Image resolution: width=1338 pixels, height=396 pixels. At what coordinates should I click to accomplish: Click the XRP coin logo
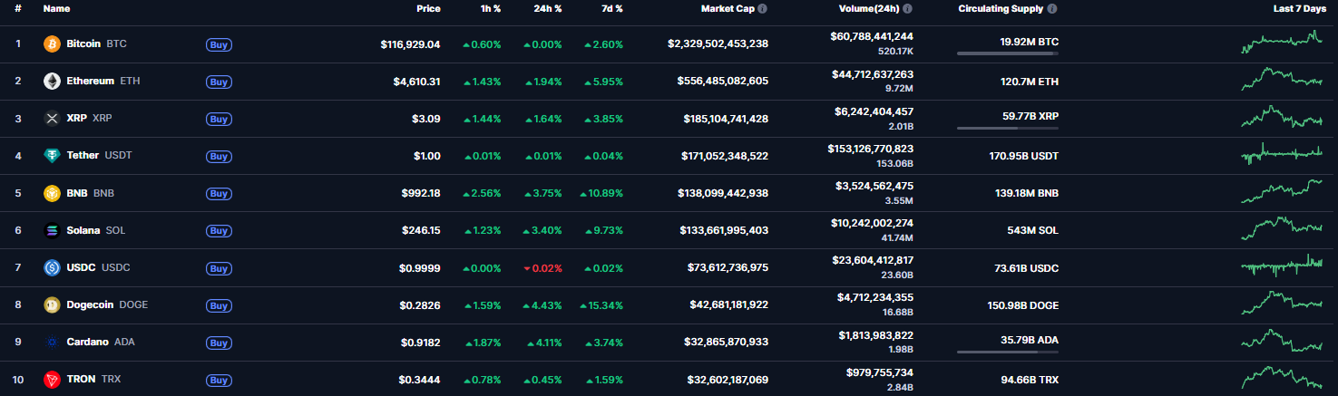point(52,118)
